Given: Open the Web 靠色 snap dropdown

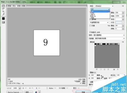Looking at the screenshot, I should 123,26.
